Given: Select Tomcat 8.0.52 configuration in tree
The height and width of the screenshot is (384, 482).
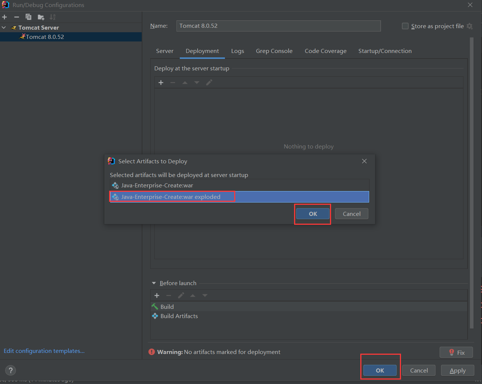Looking at the screenshot, I should coord(45,37).
